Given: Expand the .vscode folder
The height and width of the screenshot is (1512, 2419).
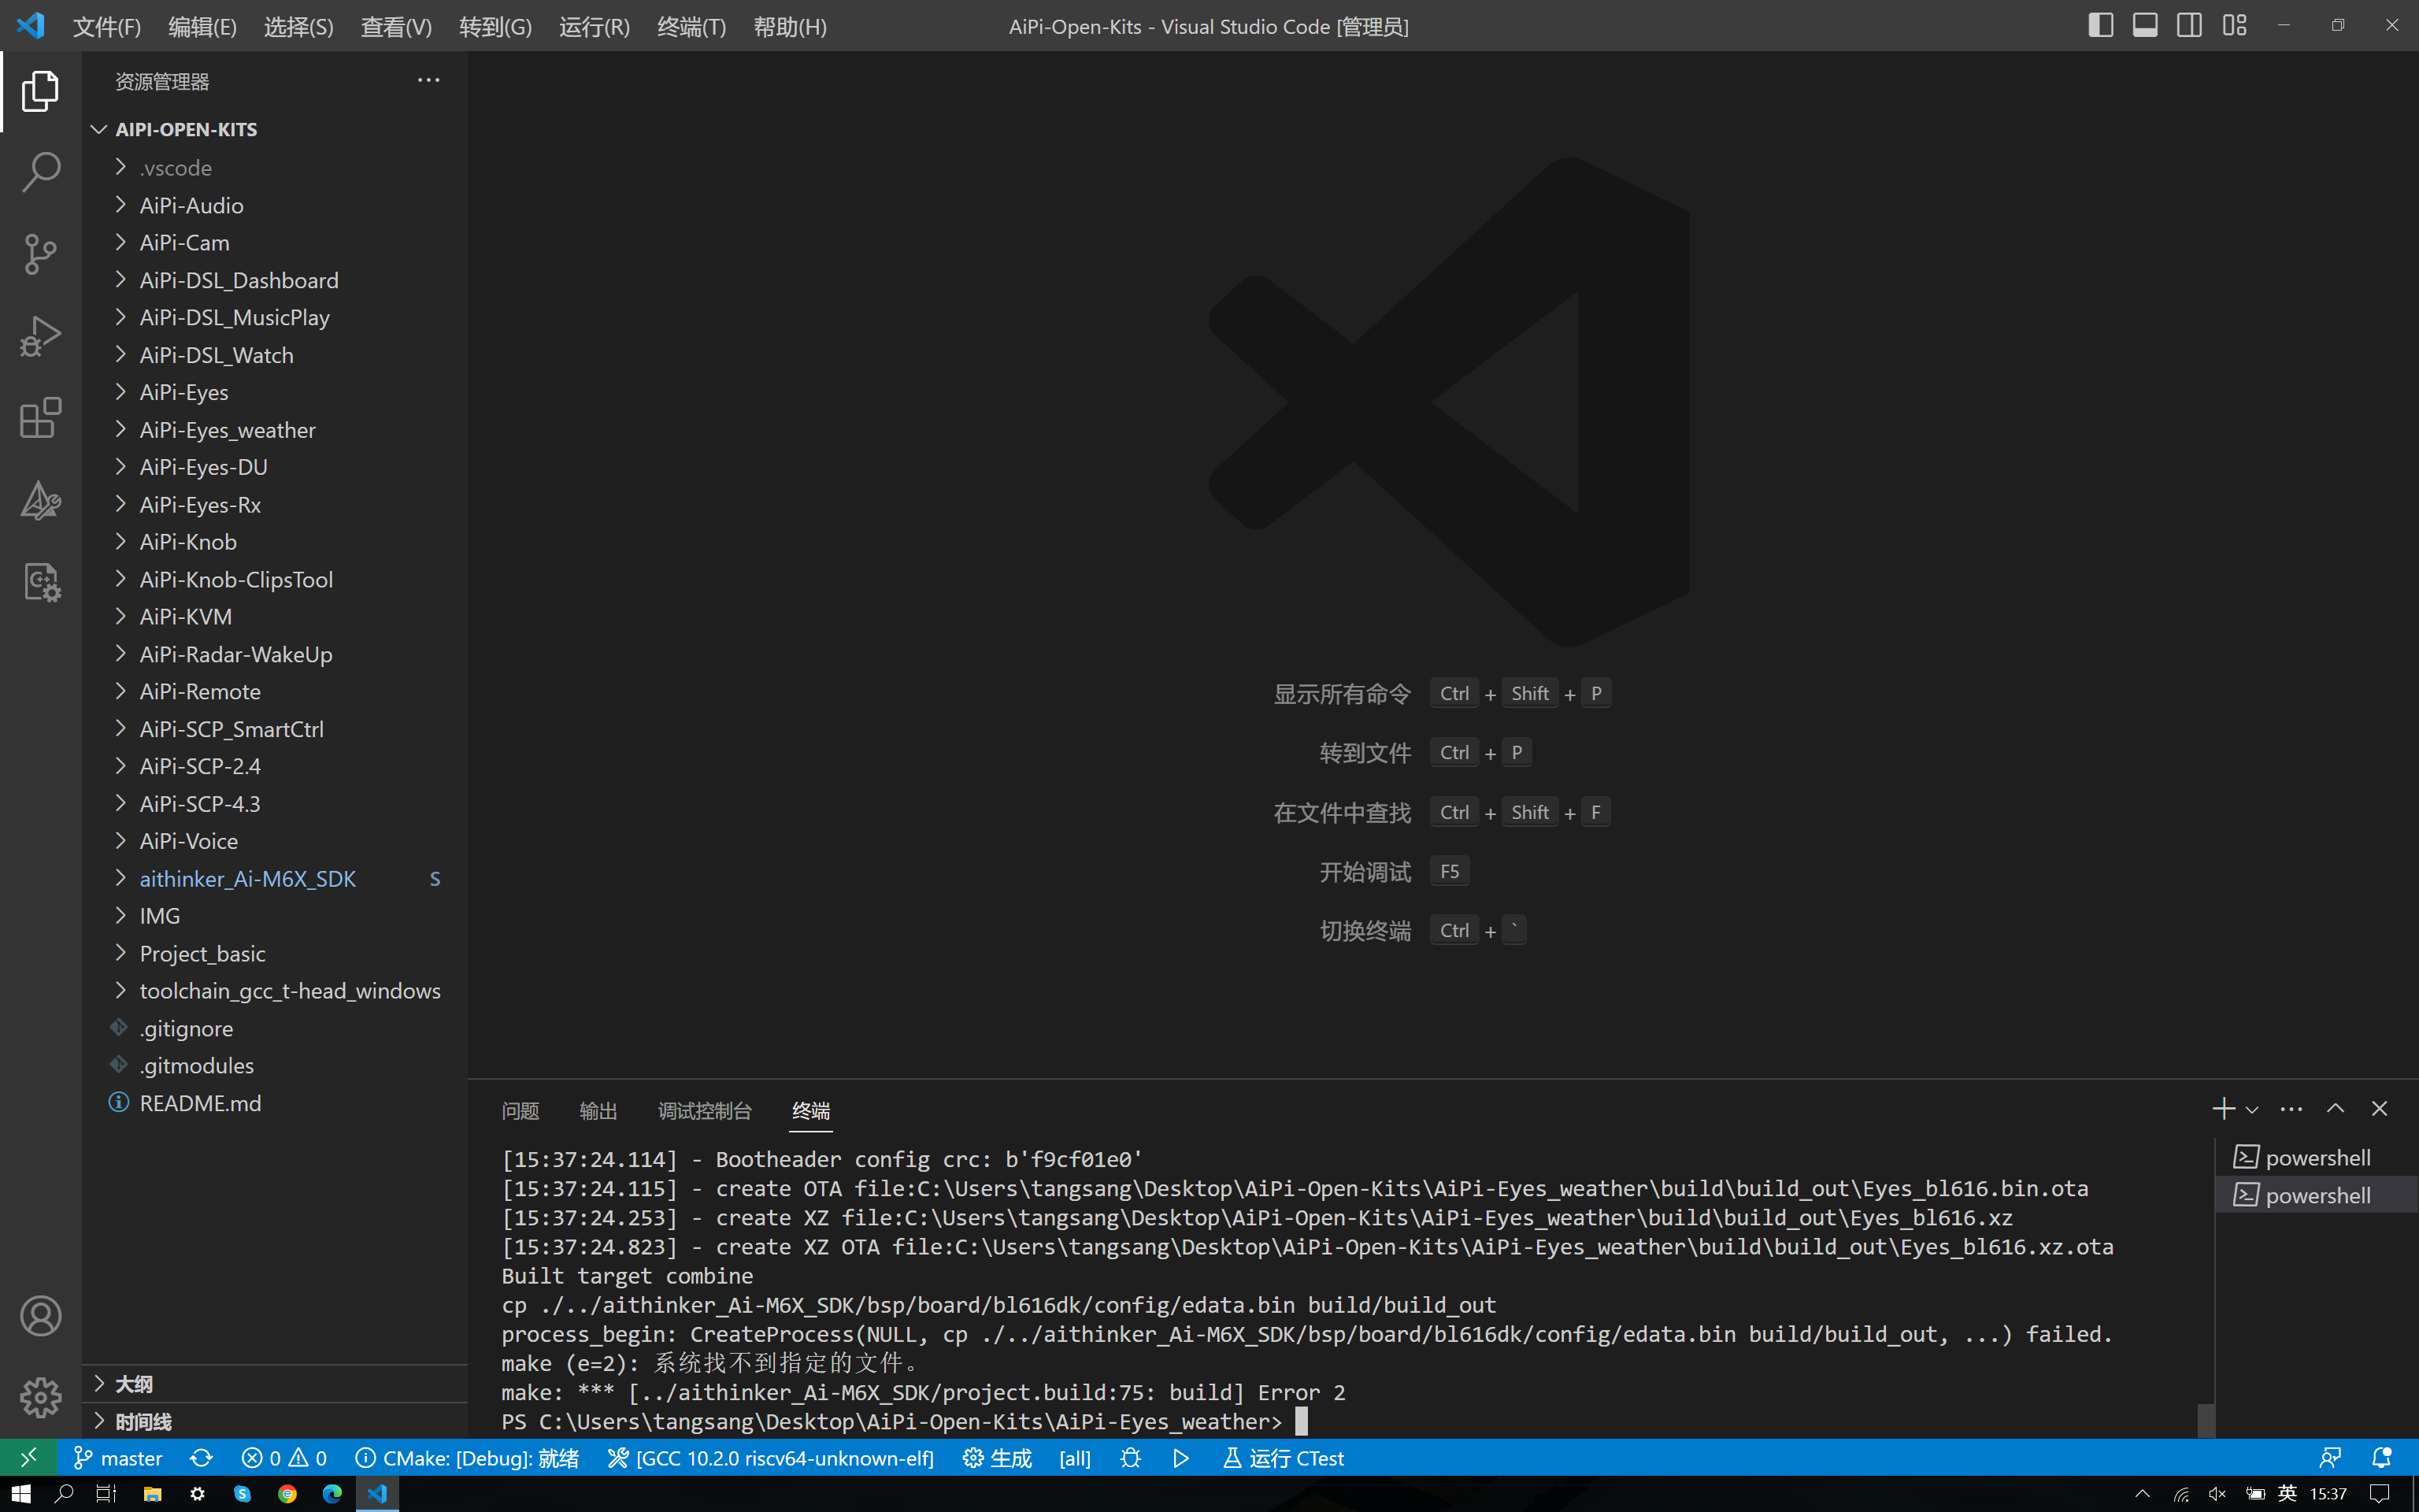Looking at the screenshot, I should tap(275, 167).
